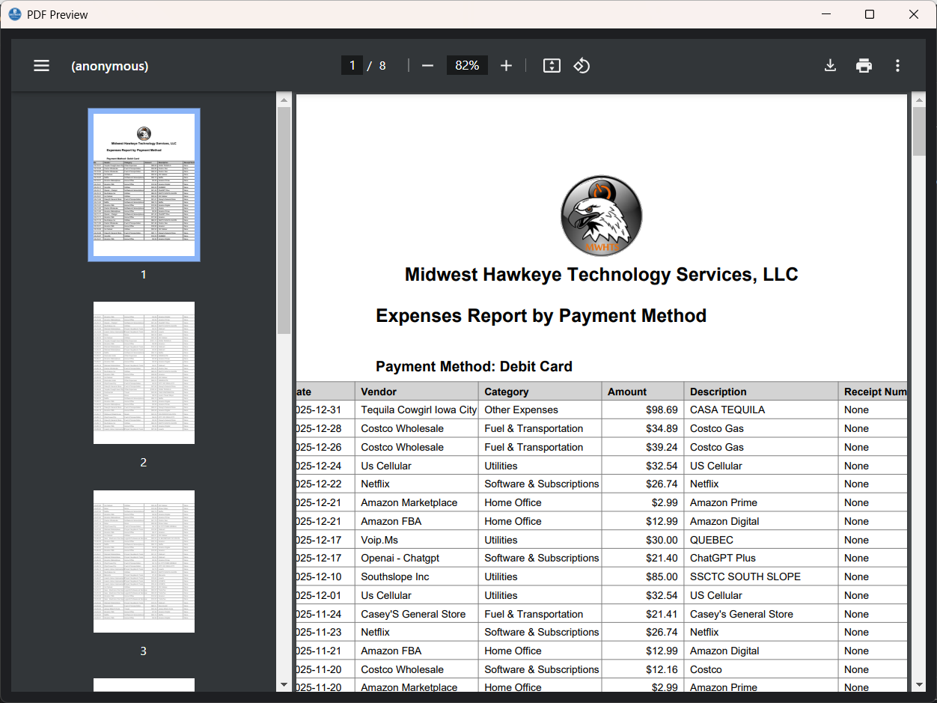The width and height of the screenshot is (937, 703).
Task: Click the 82% zoom level field
Action: point(467,65)
